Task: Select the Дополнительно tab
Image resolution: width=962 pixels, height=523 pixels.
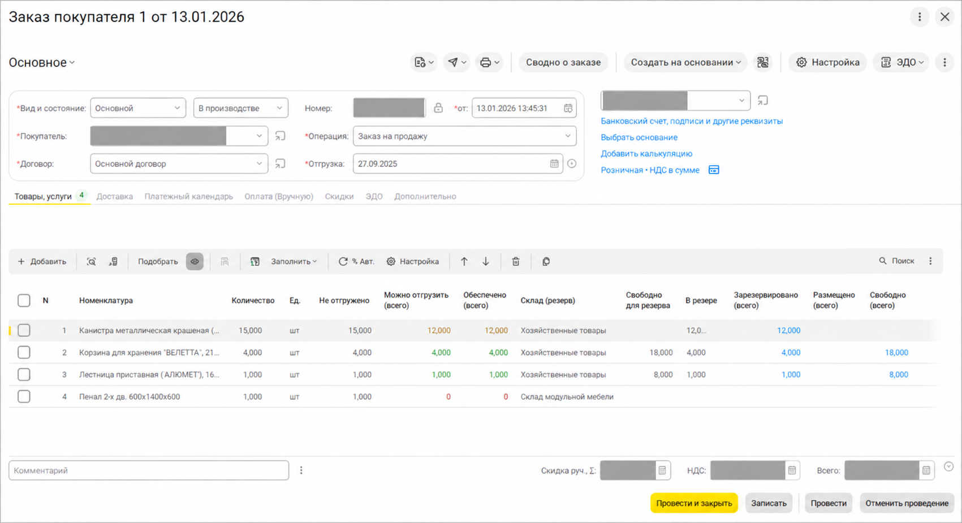Action: tap(425, 197)
